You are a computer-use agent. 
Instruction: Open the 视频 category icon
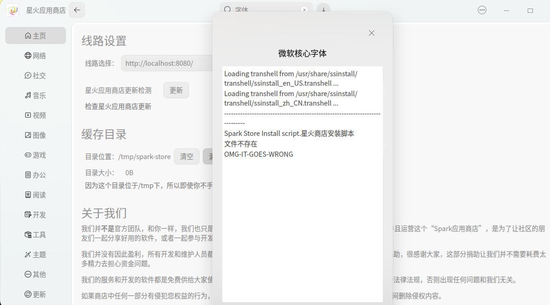point(35,115)
